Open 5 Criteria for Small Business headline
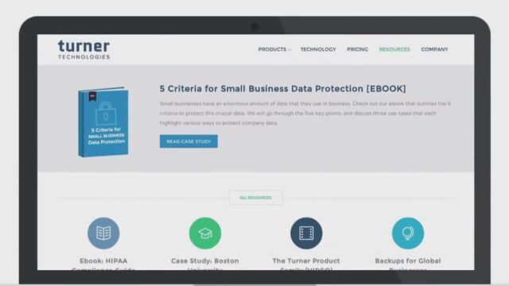509x286 pixels. pyautogui.click(x=283, y=88)
